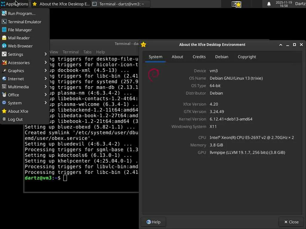Click the Intel Xeon CPU value text
Image resolution: width=306 pixels, height=229 pixels.
(x=252, y=137)
